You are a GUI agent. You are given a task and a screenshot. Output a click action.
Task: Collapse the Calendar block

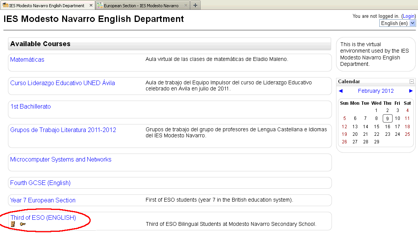point(412,81)
